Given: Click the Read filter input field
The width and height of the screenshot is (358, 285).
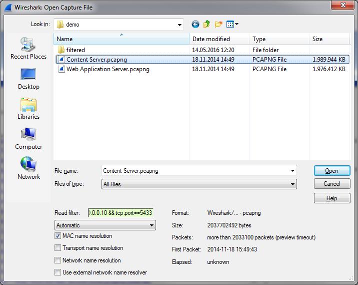Looking at the screenshot, I should pos(120,213).
